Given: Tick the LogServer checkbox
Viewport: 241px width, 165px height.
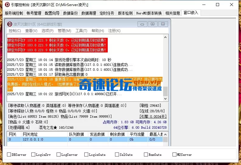Looking at the screenshot, I should pos(58,154).
